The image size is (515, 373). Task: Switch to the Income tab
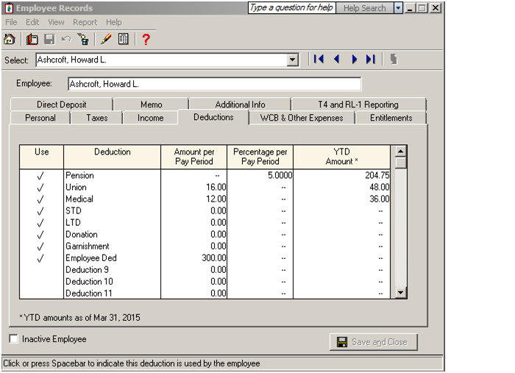click(150, 118)
